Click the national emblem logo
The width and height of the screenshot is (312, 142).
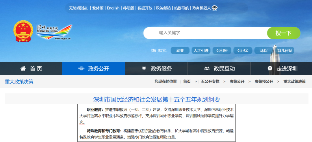(x=23, y=31)
